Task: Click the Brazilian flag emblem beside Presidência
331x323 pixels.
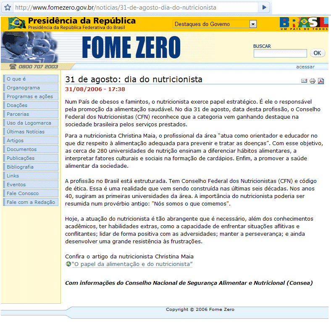Action: tap(16, 23)
